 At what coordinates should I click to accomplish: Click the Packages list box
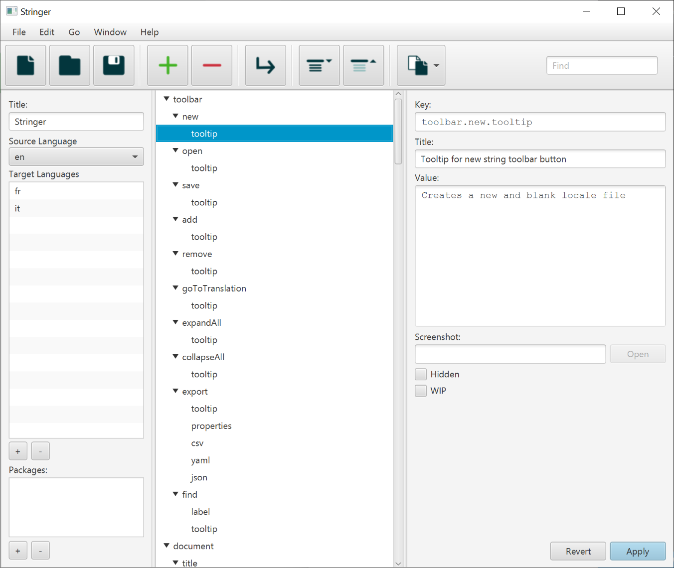click(x=76, y=507)
